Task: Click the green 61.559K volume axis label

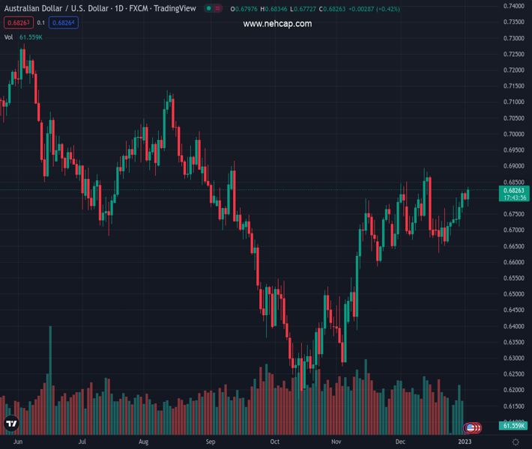Action: (x=513, y=425)
